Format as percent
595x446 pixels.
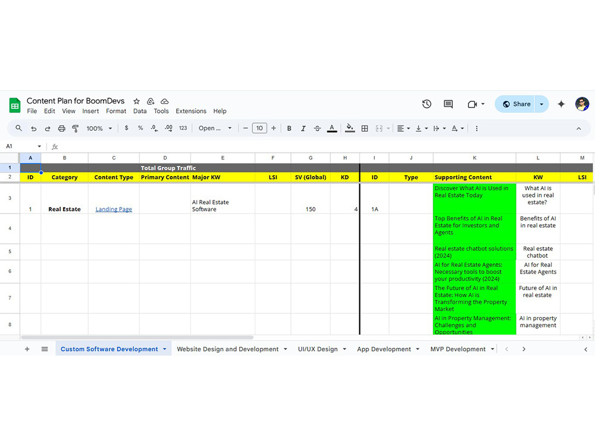pyautogui.click(x=140, y=128)
